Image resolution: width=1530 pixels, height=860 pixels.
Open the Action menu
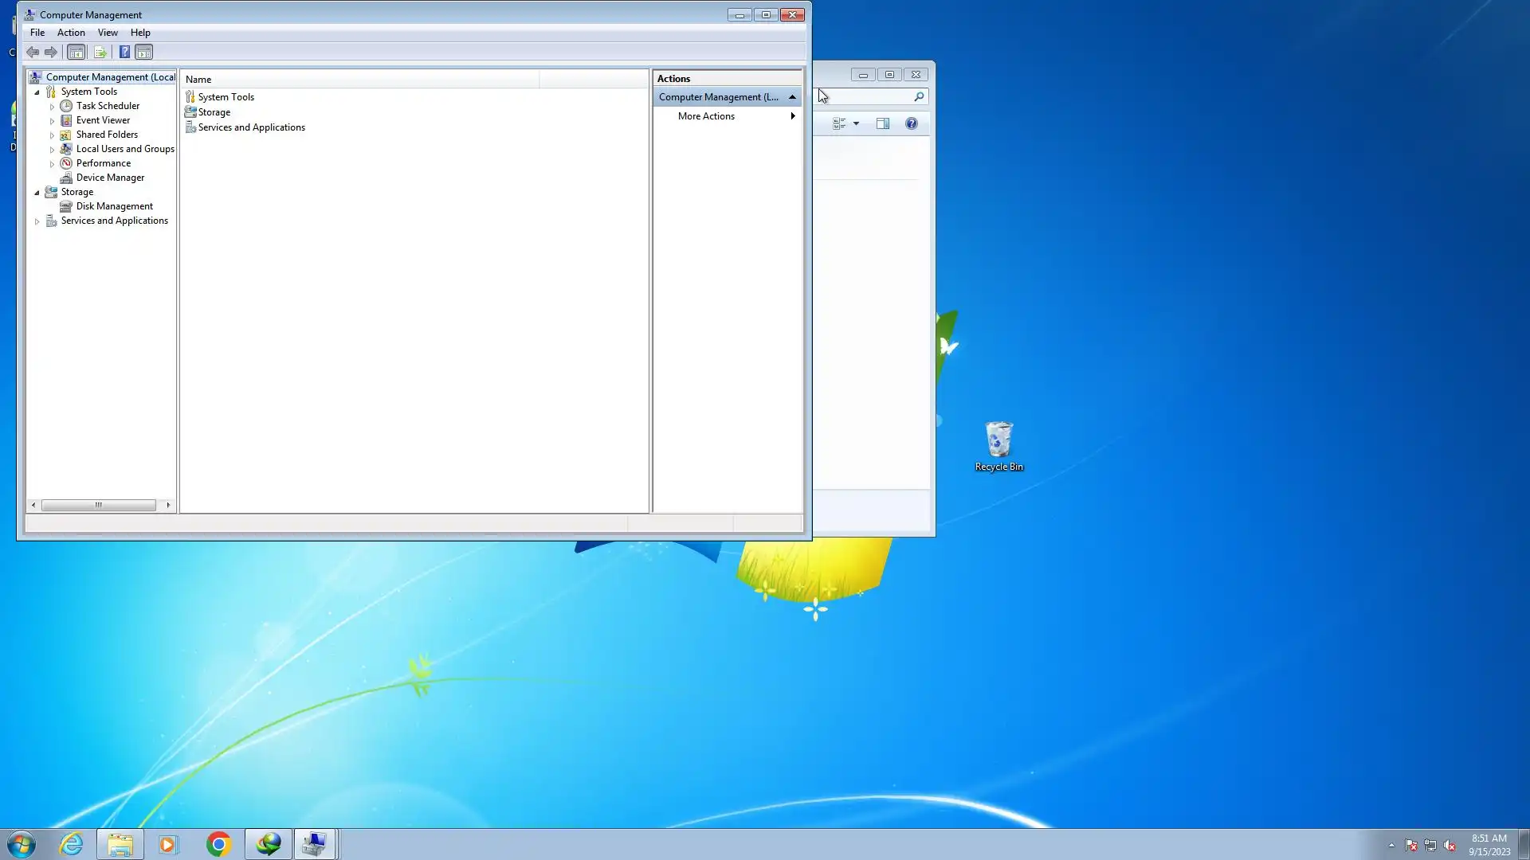coord(71,33)
